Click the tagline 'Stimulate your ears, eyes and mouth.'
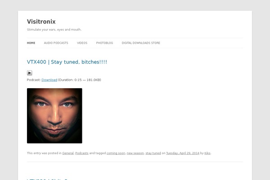 (x=54, y=30)
